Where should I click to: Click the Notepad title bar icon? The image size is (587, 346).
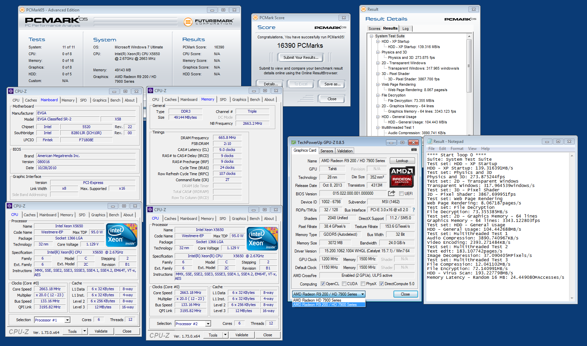pyautogui.click(x=429, y=142)
